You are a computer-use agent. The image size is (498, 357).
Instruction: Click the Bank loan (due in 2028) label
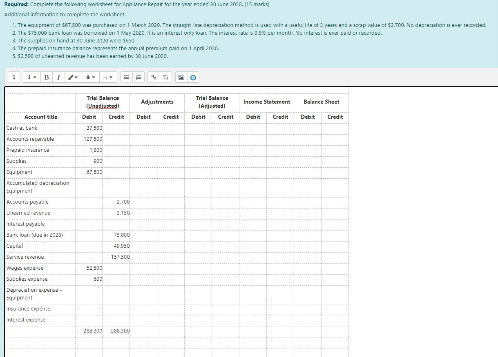(x=35, y=235)
